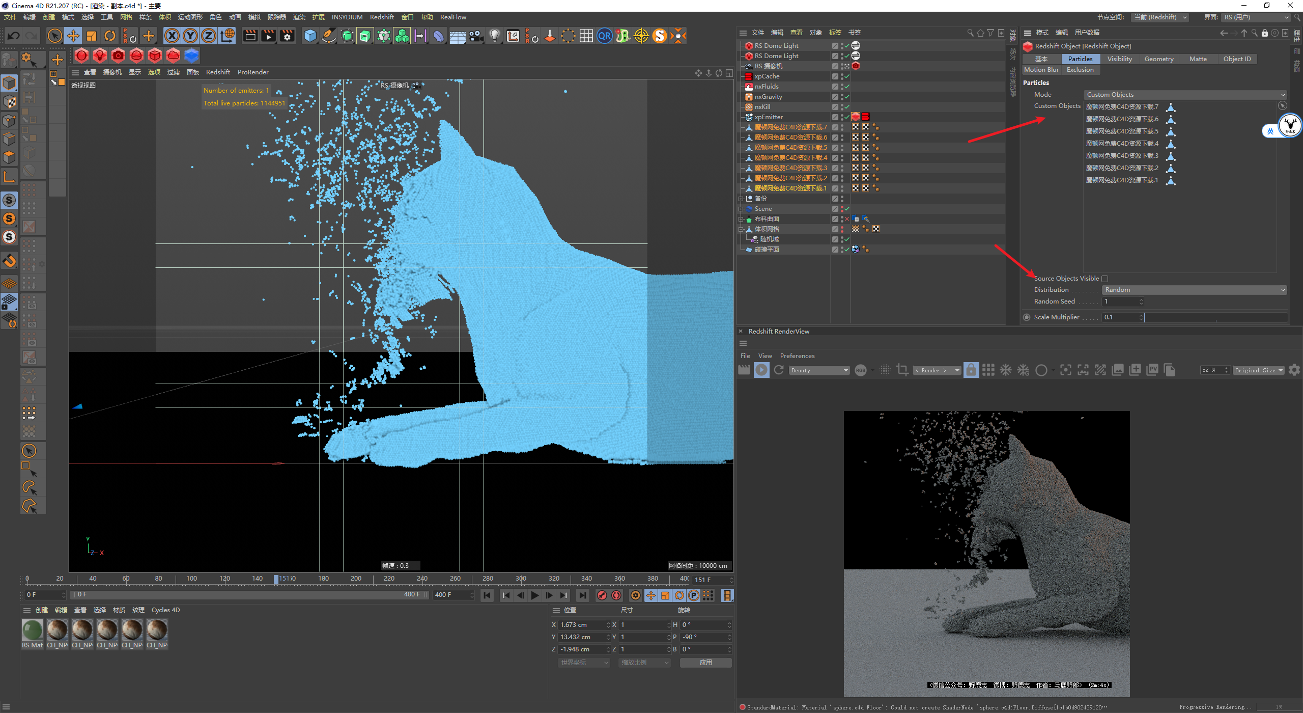
Task: Open the Distribution Random dropdown
Action: 1194,290
